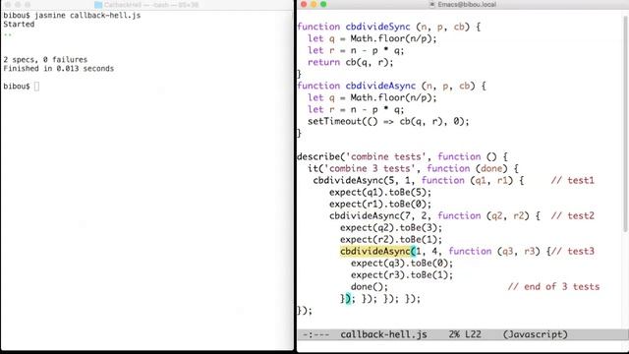Click the highlighted 'cbdivideAsync' call
The height and width of the screenshot is (354, 629).
[374, 252]
